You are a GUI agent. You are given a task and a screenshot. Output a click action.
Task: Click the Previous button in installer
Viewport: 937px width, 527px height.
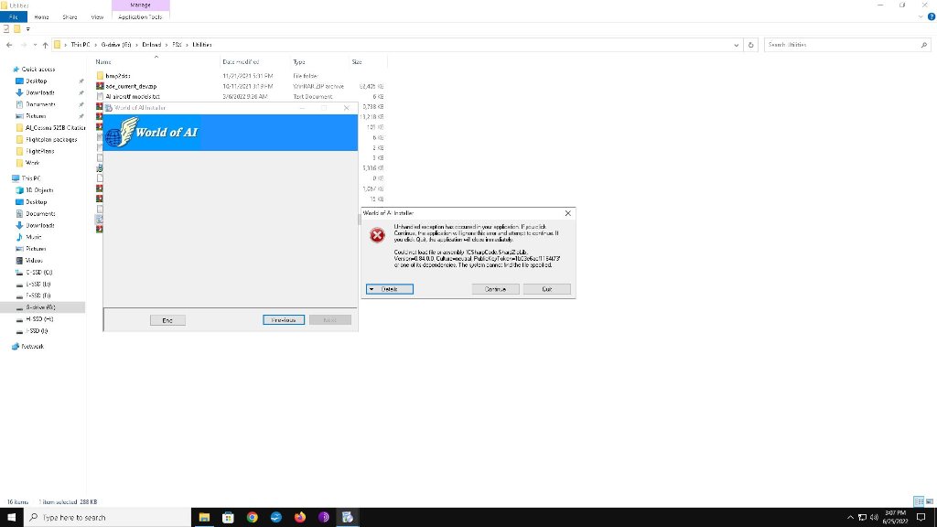[284, 320]
